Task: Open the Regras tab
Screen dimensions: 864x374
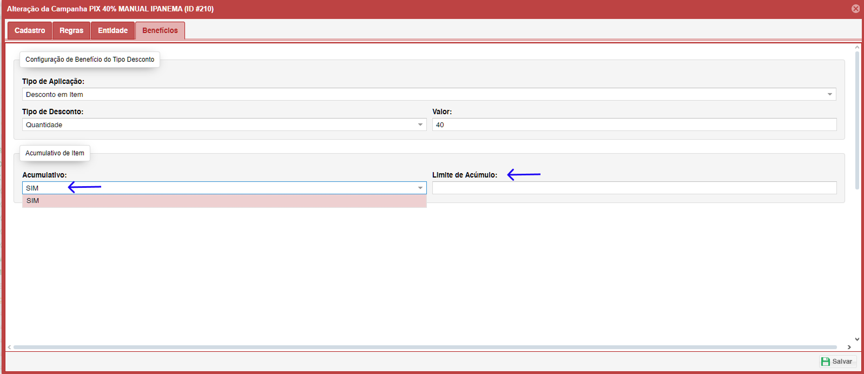Action: pyautogui.click(x=71, y=31)
